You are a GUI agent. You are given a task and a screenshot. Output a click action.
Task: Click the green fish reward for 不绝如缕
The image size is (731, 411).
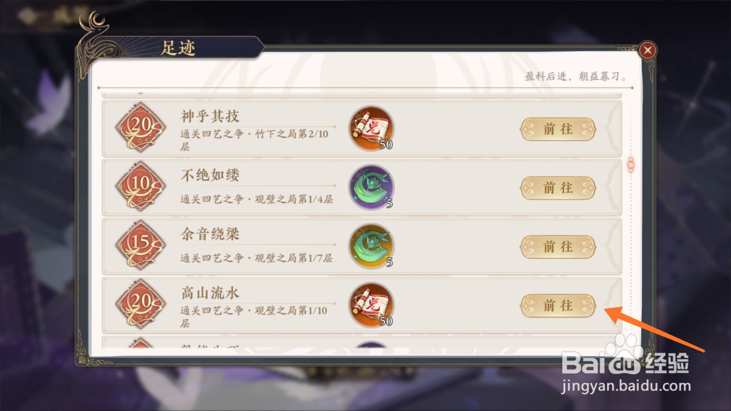coord(371,187)
